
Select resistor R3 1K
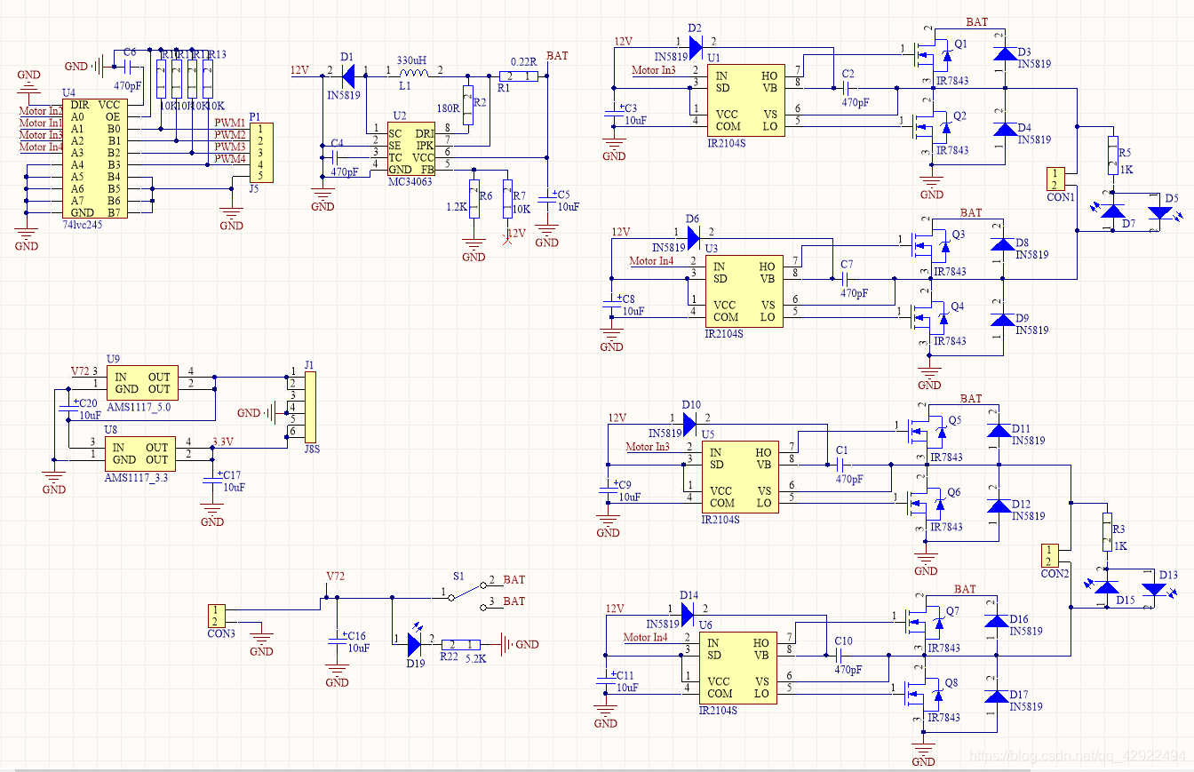pyautogui.click(x=1107, y=532)
